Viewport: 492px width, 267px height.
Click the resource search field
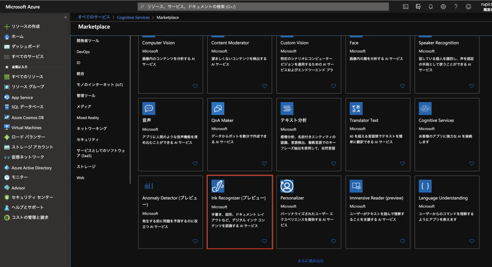[x=263, y=7]
